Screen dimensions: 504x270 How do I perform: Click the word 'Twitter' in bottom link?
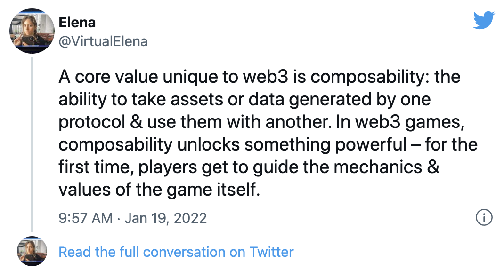tap(271, 252)
